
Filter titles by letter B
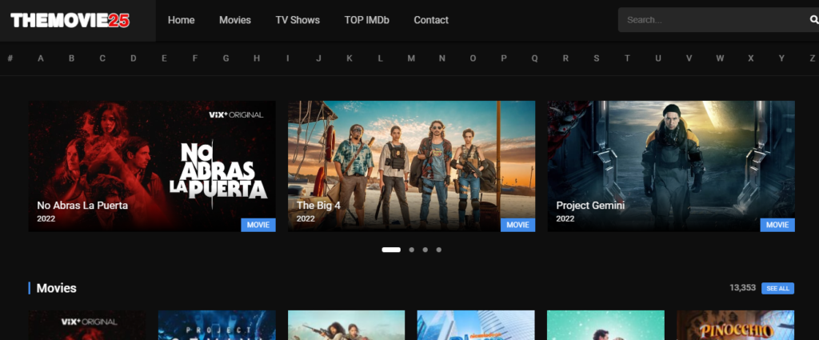71,58
